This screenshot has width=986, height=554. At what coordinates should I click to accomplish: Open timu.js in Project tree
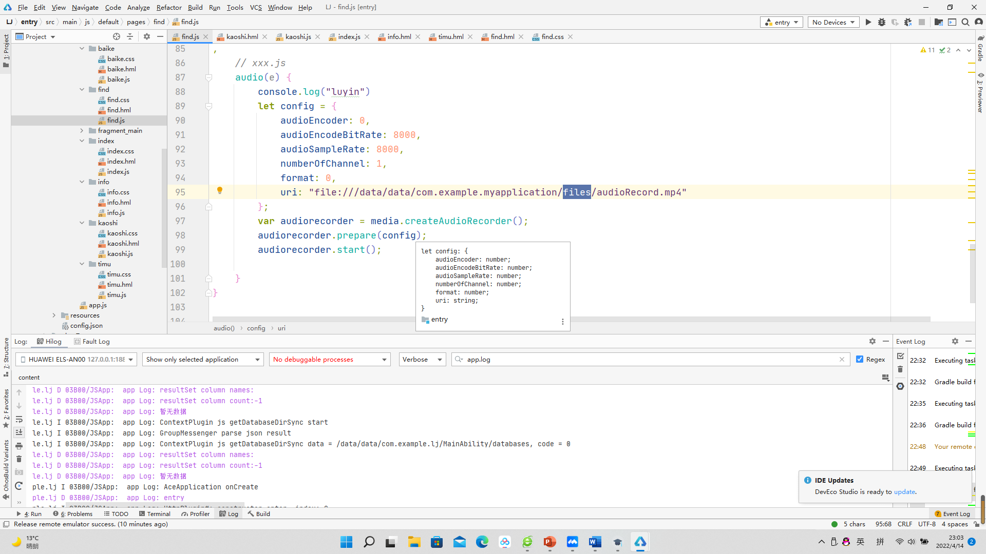point(117,295)
